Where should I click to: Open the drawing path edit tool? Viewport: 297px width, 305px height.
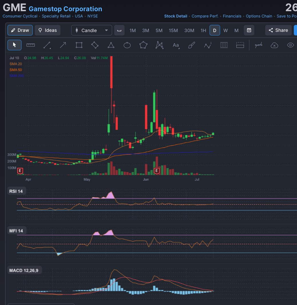point(259,45)
